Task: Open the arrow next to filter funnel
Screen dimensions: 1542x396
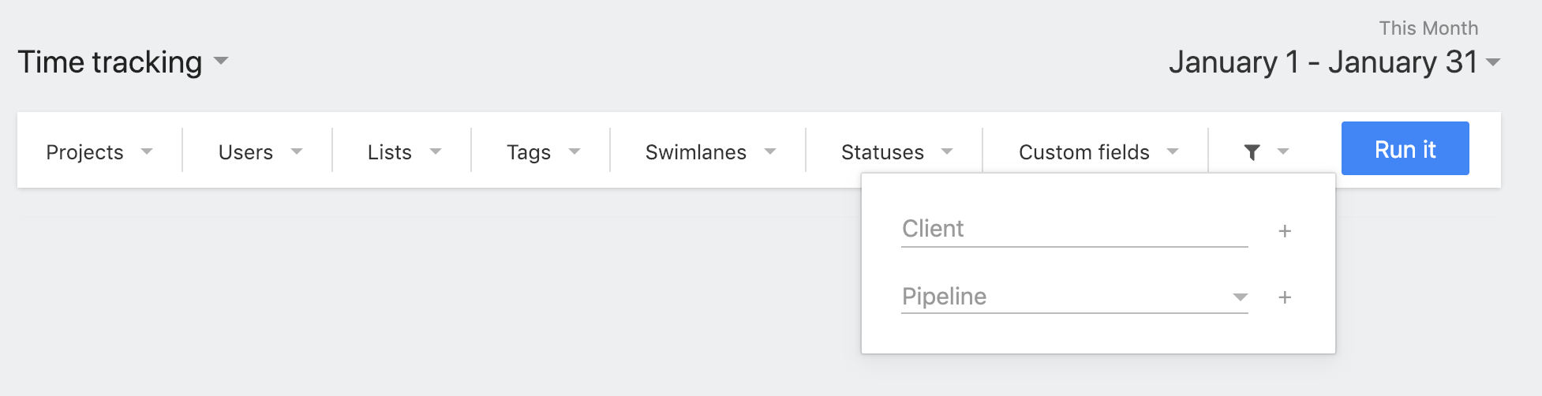Action: click(1283, 151)
